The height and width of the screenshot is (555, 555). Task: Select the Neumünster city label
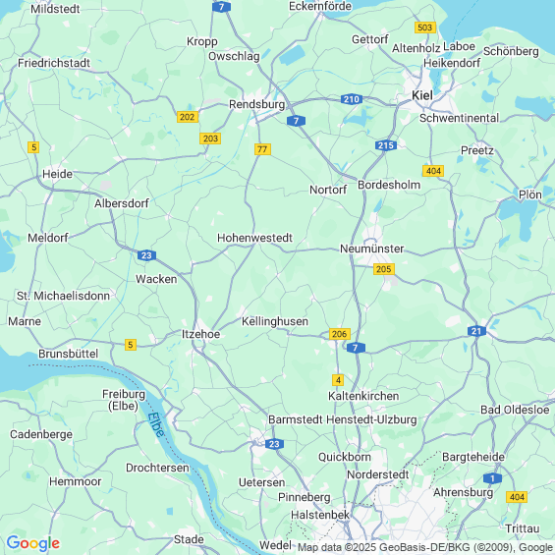coord(371,249)
